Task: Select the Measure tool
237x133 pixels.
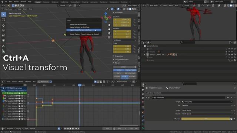Action: (3, 51)
